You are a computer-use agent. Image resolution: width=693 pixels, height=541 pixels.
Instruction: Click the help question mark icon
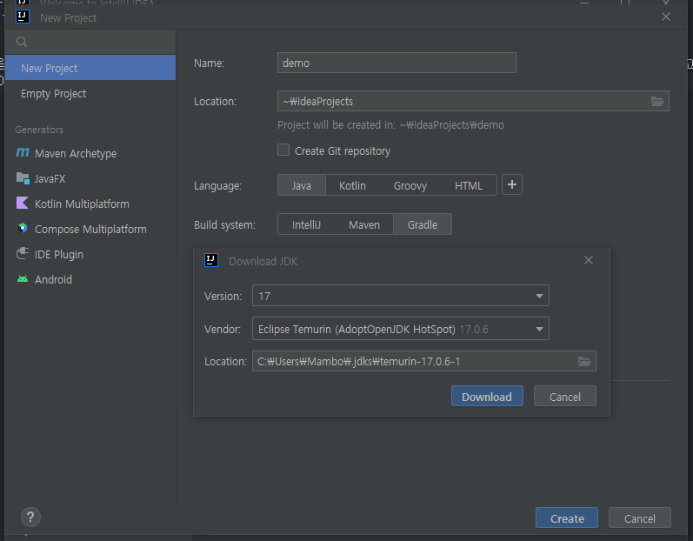tap(30, 517)
